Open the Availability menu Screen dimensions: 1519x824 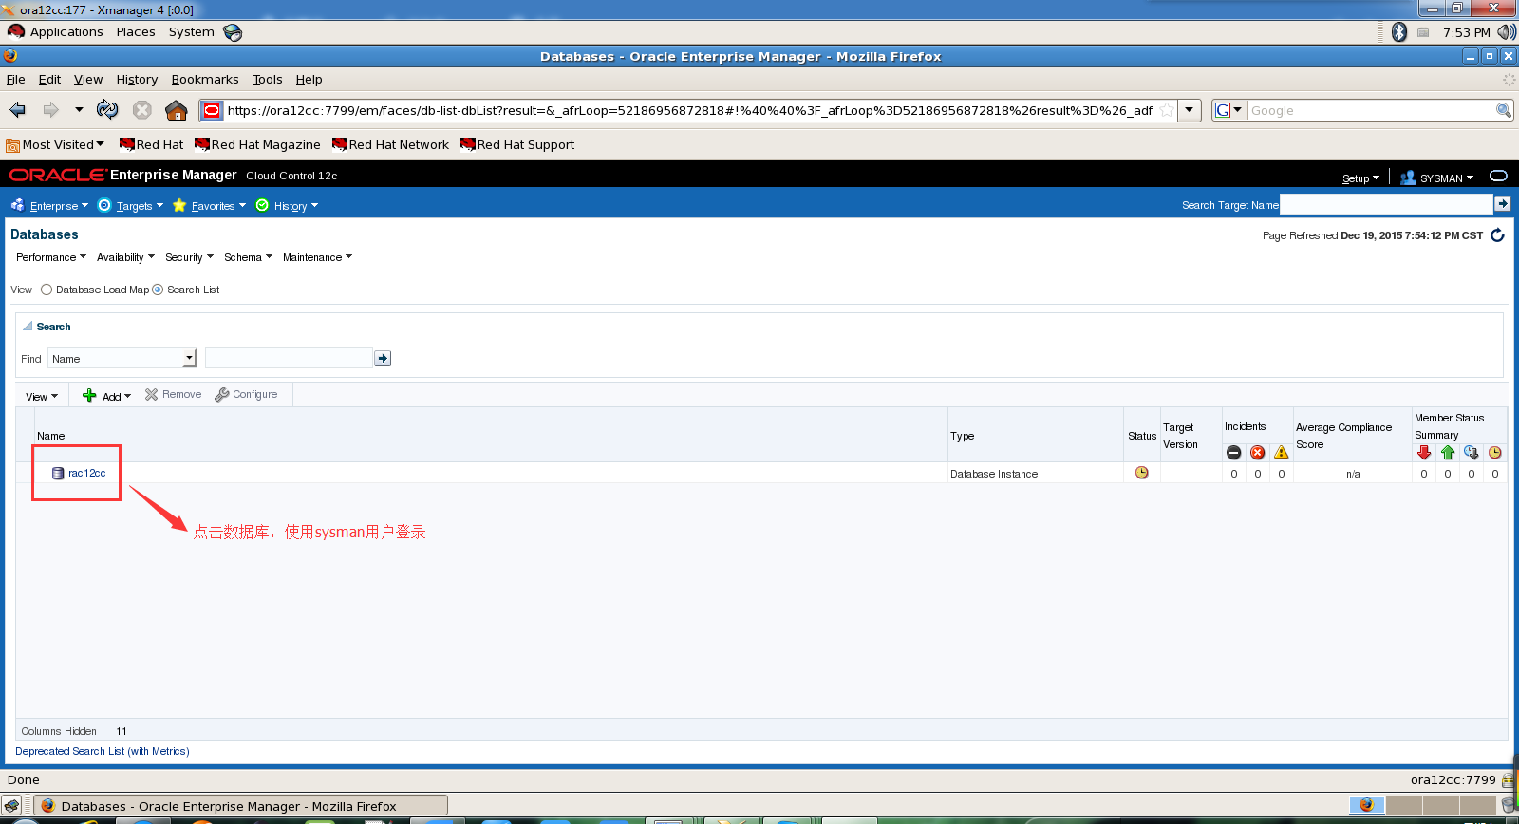125,257
